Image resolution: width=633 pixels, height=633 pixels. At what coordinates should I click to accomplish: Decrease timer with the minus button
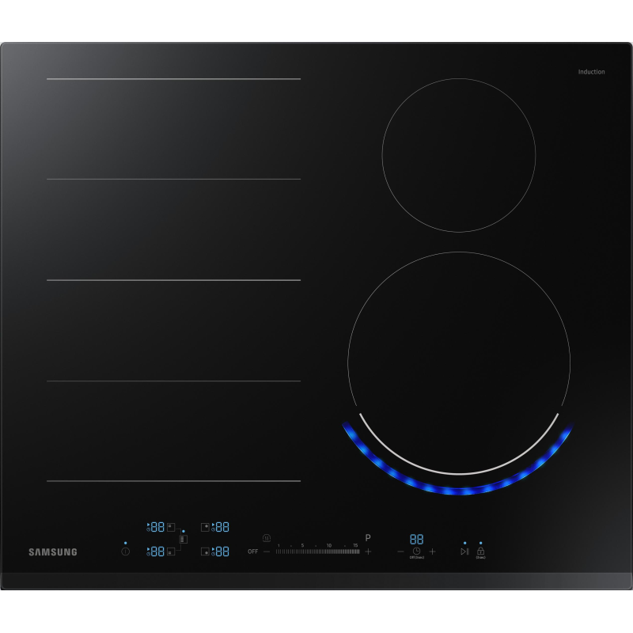(x=400, y=552)
